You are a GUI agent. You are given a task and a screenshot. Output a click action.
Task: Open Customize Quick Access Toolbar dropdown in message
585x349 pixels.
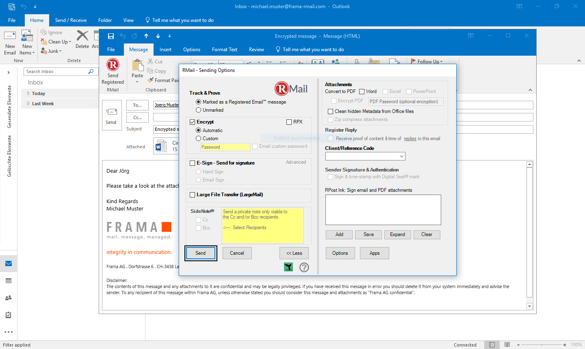(169, 36)
